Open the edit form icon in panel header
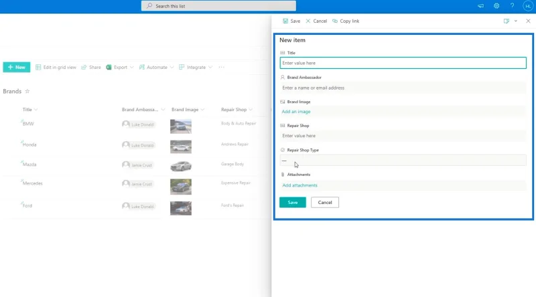Viewport: 536px width, 297px height. (x=507, y=21)
